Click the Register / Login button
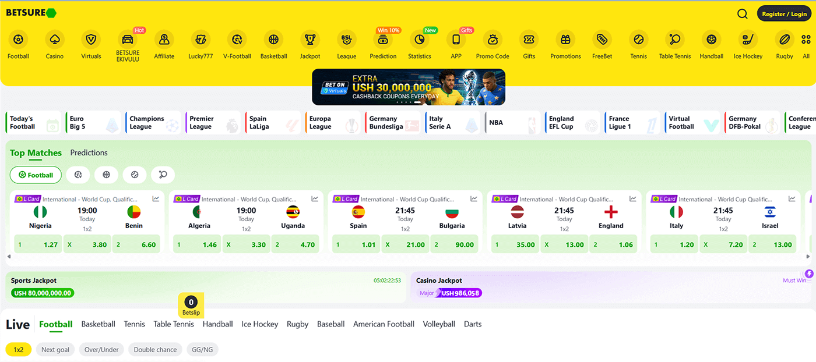This screenshot has width=816, height=362. pos(783,13)
